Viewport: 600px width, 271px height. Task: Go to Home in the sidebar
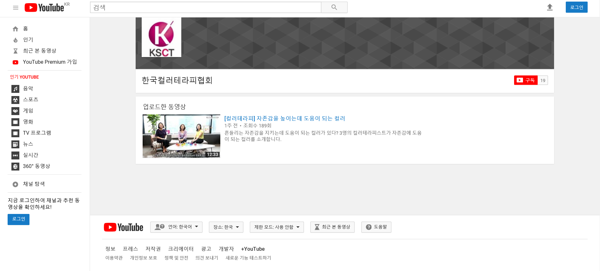[25, 29]
